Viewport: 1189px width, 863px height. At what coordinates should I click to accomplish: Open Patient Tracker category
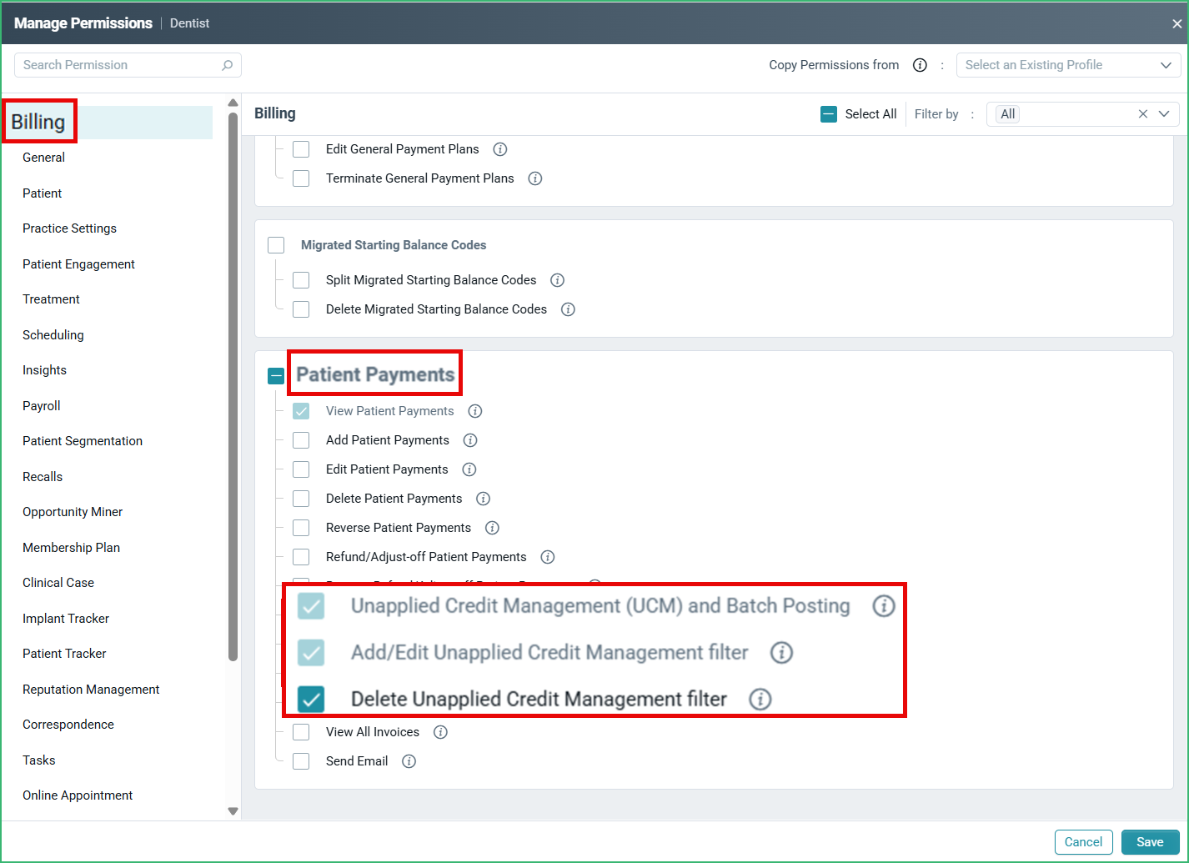coord(64,654)
